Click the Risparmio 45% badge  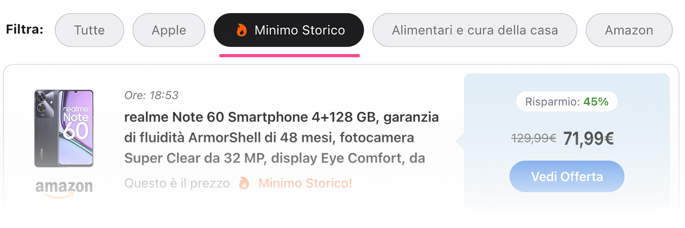tap(566, 102)
